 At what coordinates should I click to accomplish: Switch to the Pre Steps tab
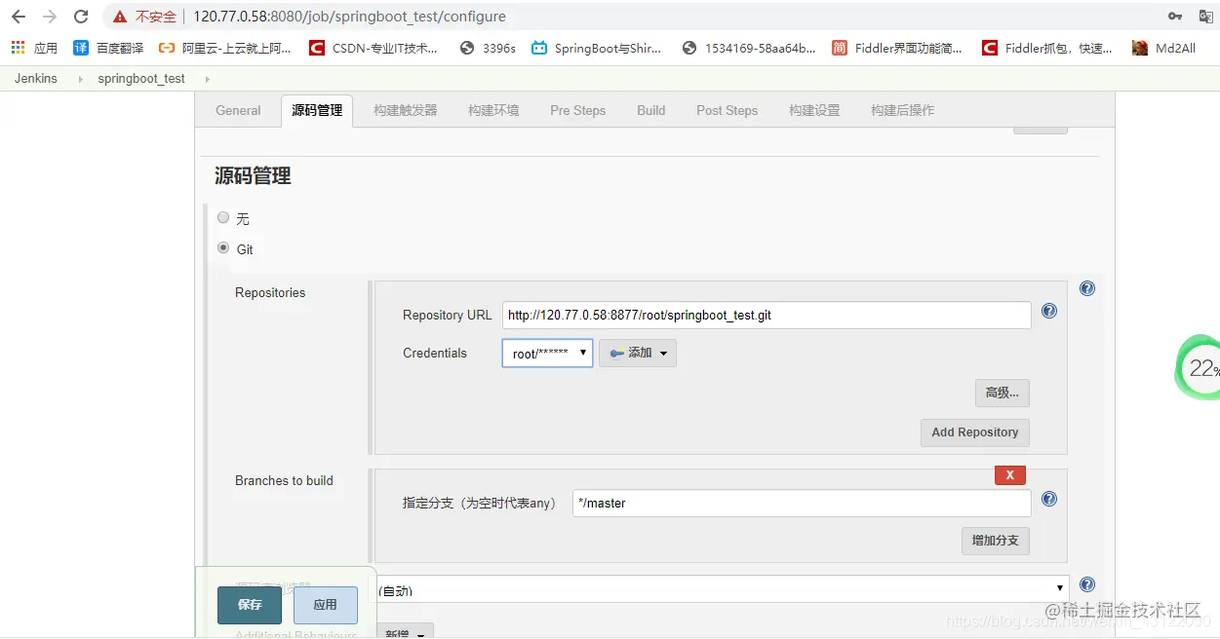[577, 110]
